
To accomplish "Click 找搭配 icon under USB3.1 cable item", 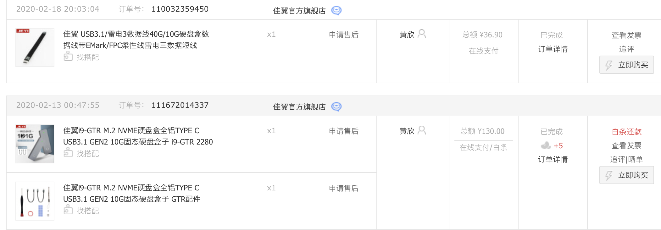I will (x=68, y=57).
